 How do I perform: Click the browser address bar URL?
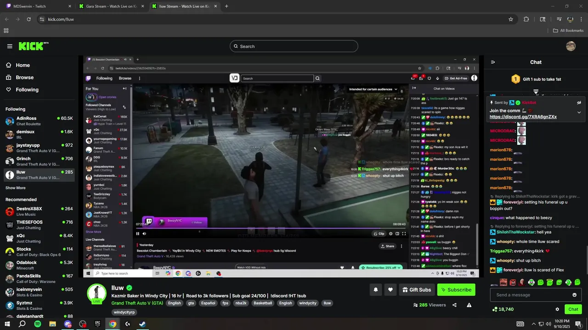[61, 19]
